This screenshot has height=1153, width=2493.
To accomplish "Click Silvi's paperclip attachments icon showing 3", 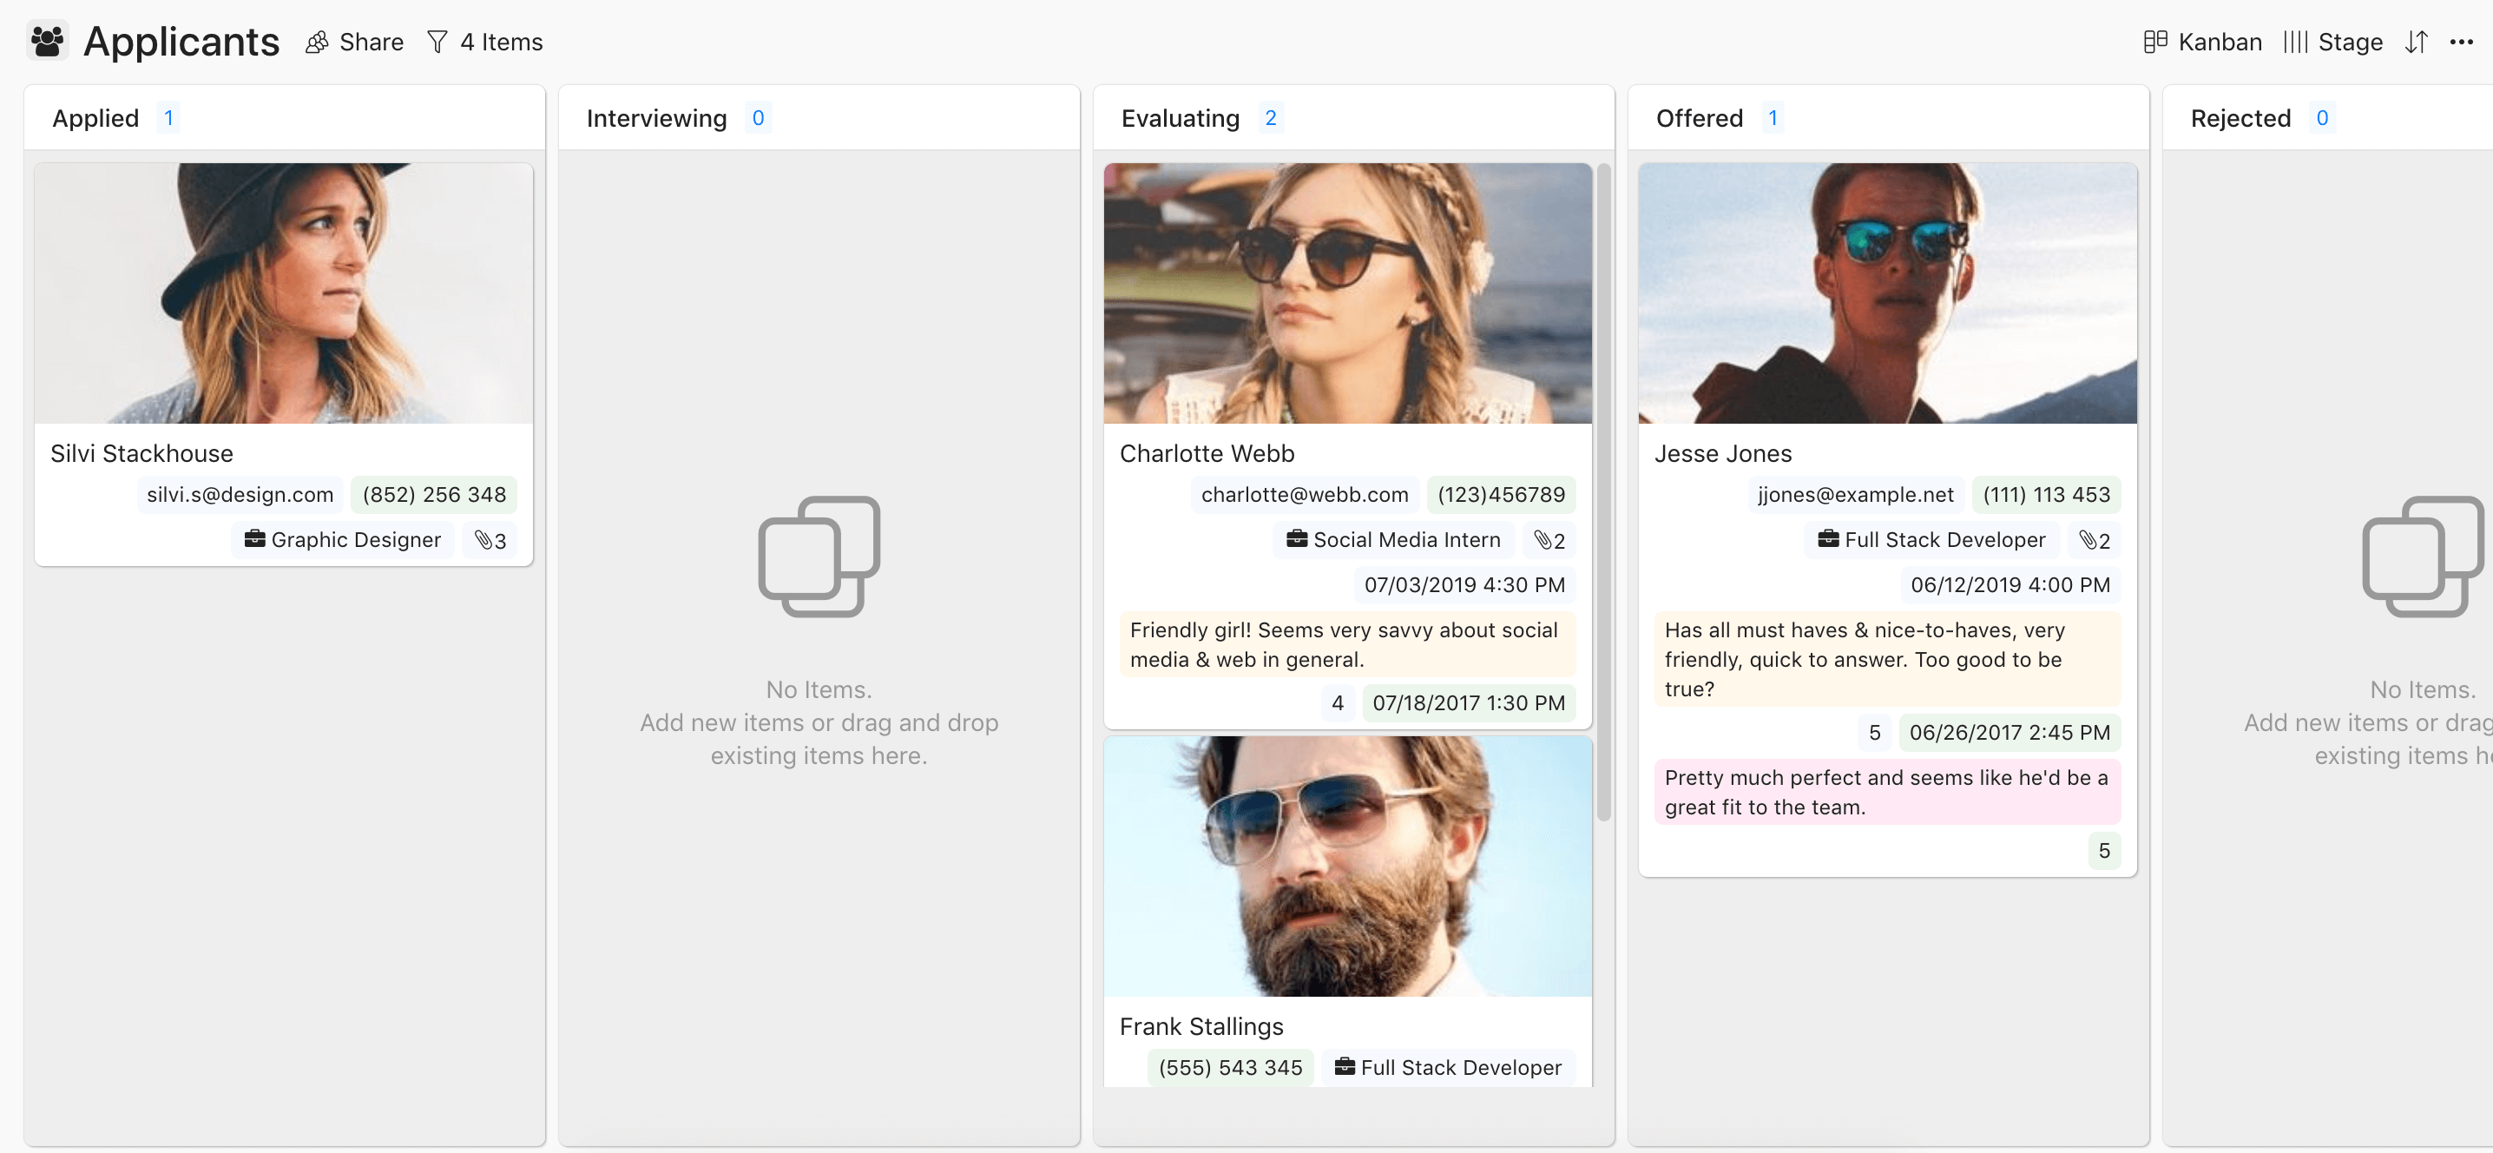I will coord(490,540).
